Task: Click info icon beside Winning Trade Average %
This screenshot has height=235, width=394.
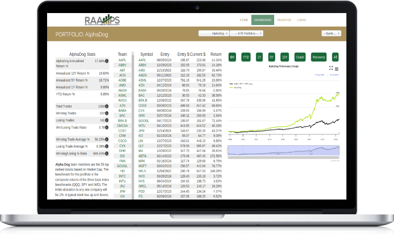Action: click(107, 139)
